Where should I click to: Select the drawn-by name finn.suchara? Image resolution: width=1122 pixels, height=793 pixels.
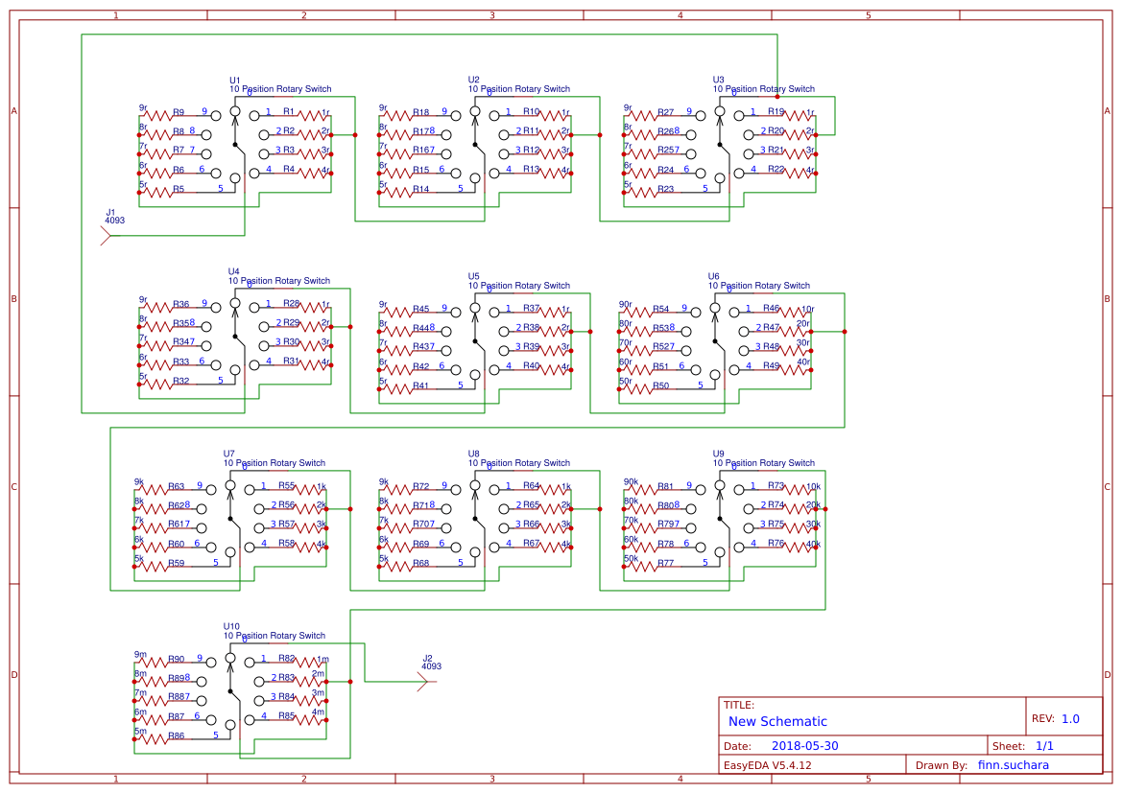pyautogui.click(x=1014, y=765)
